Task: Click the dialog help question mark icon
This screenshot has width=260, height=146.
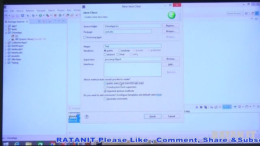Action: pyautogui.click(x=87, y=117)
